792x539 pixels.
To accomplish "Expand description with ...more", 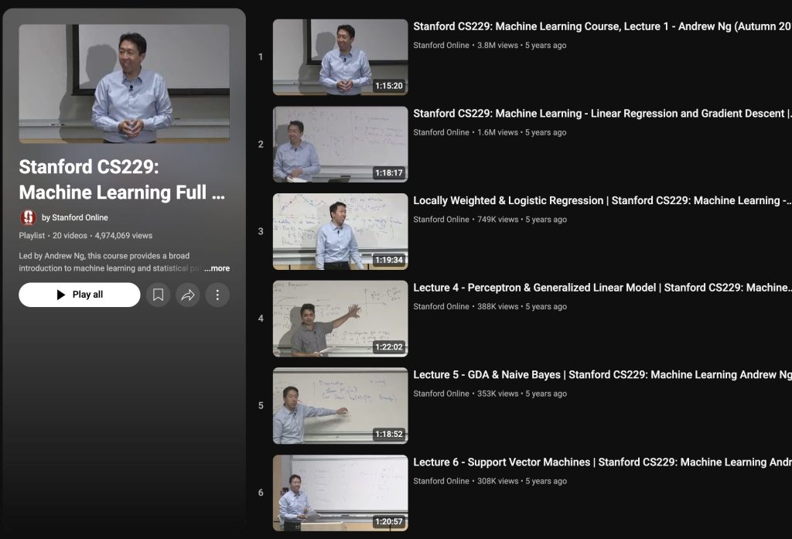I will (217, 268).
